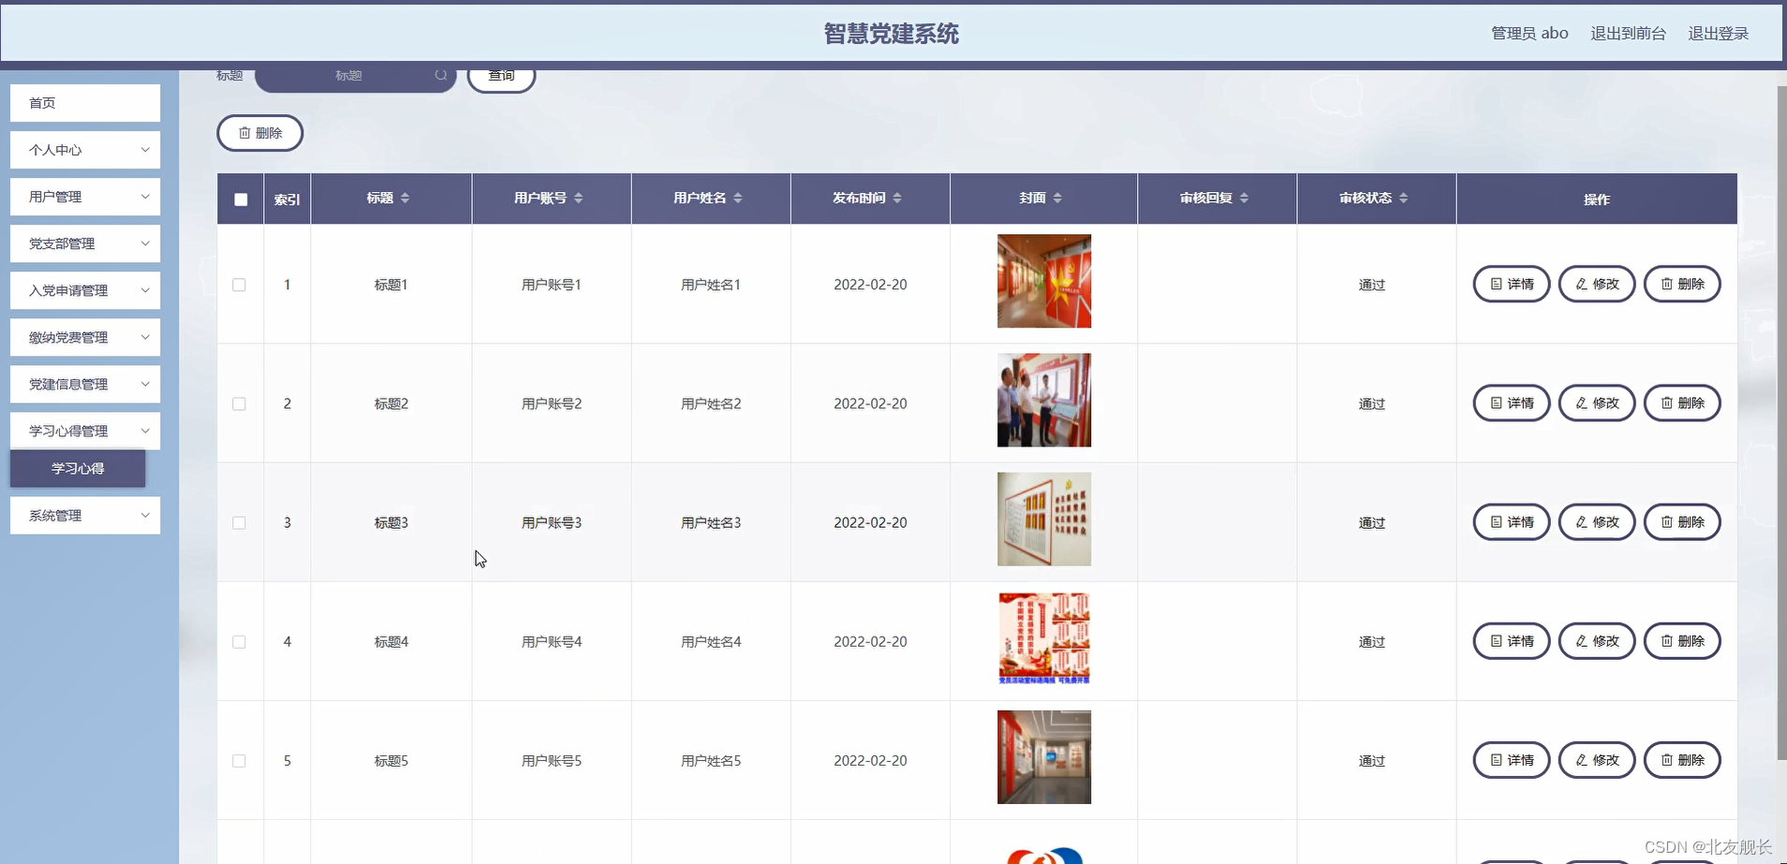The image size is (1787, 864).
Task: Open cover thumbnail of row 标题1
Action: pos(1043,281)
